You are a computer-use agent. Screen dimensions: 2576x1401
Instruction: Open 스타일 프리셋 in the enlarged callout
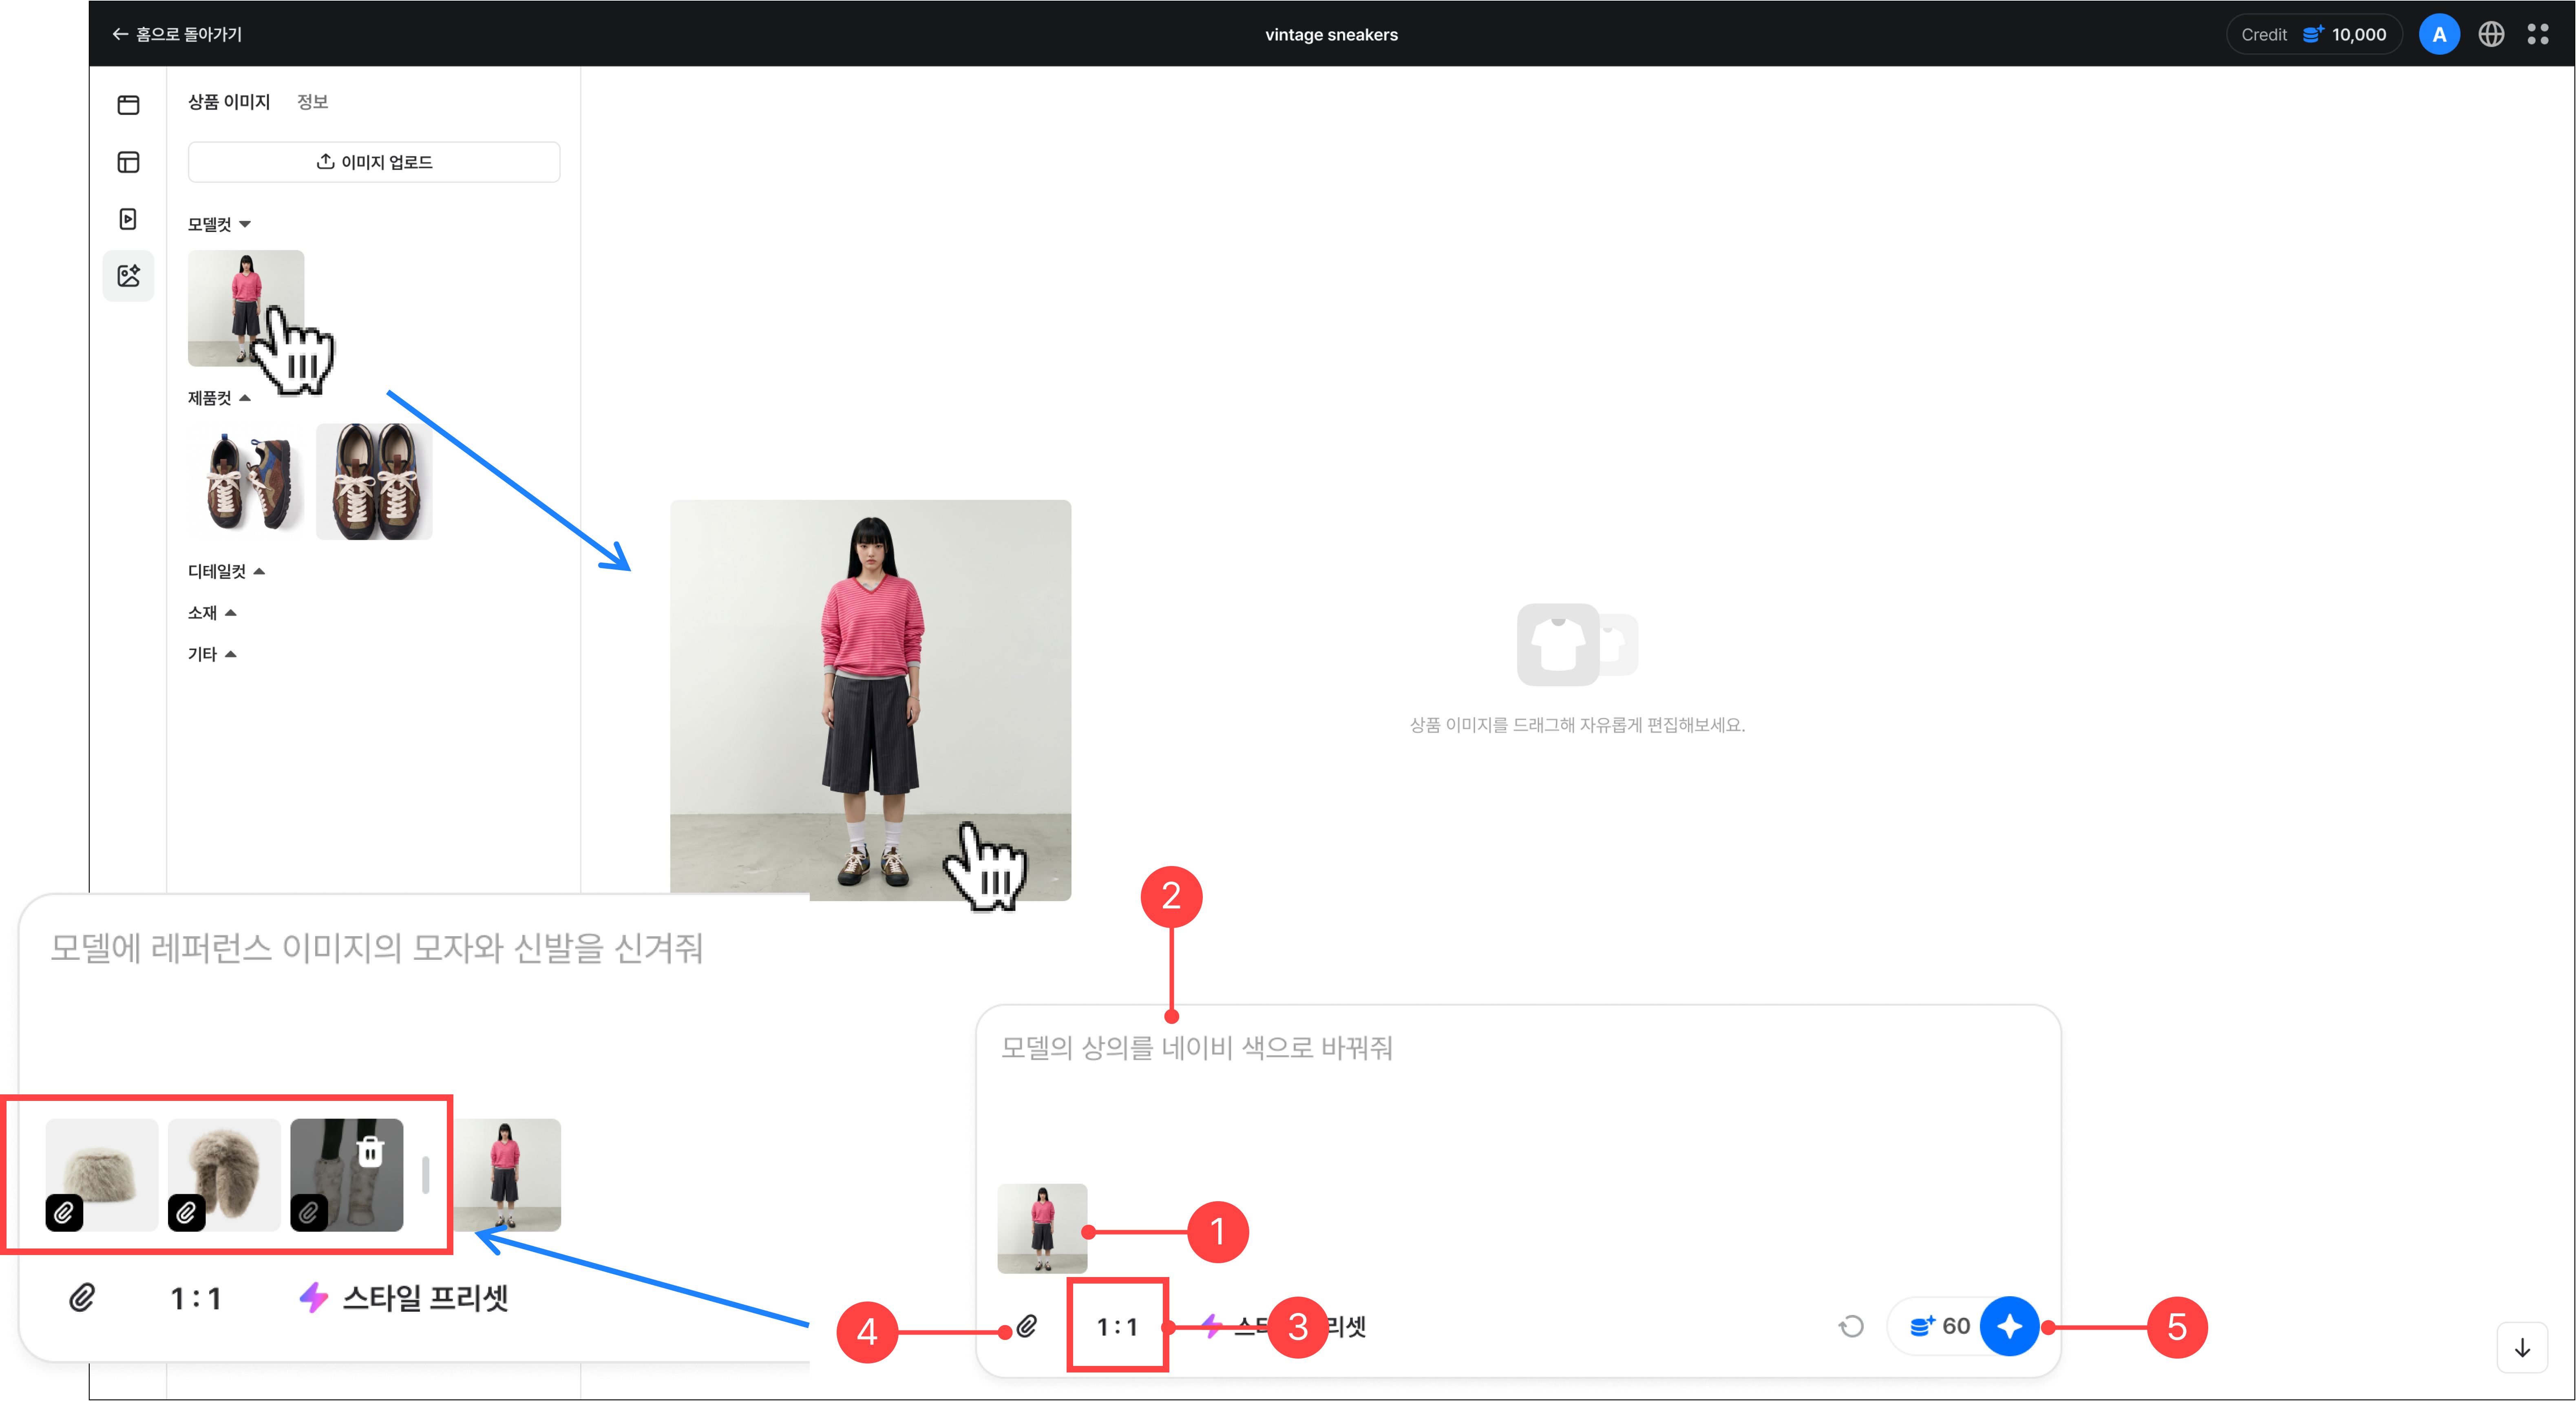point(404,1297)
